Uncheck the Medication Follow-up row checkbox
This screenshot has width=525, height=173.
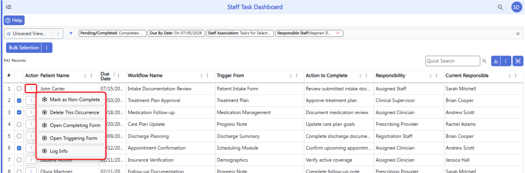click(x=19, y=113)
